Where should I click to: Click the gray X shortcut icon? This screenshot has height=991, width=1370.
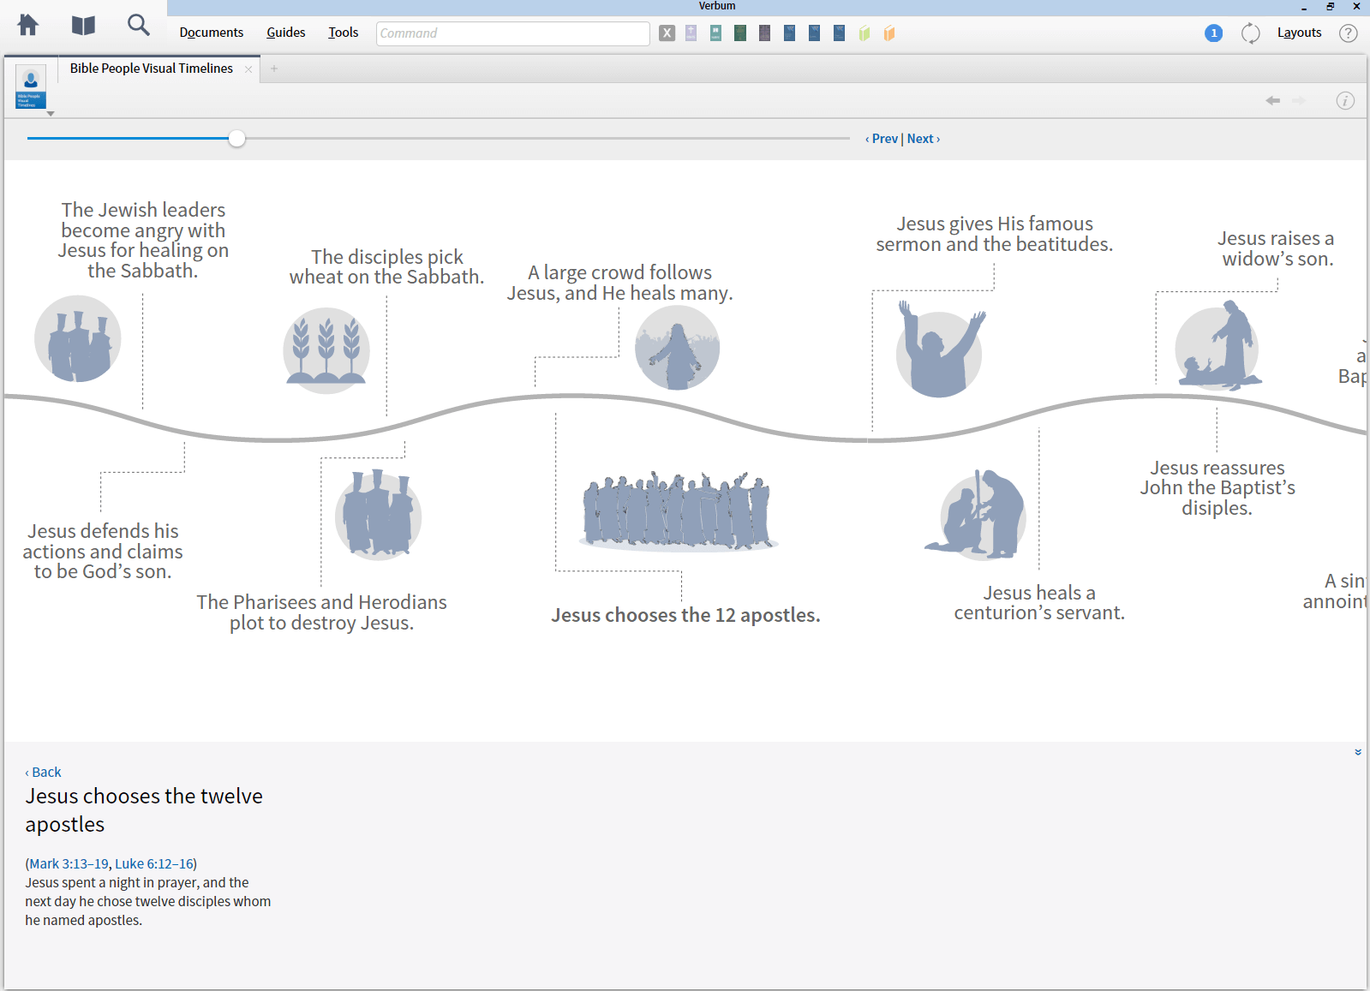click(667, 33)
